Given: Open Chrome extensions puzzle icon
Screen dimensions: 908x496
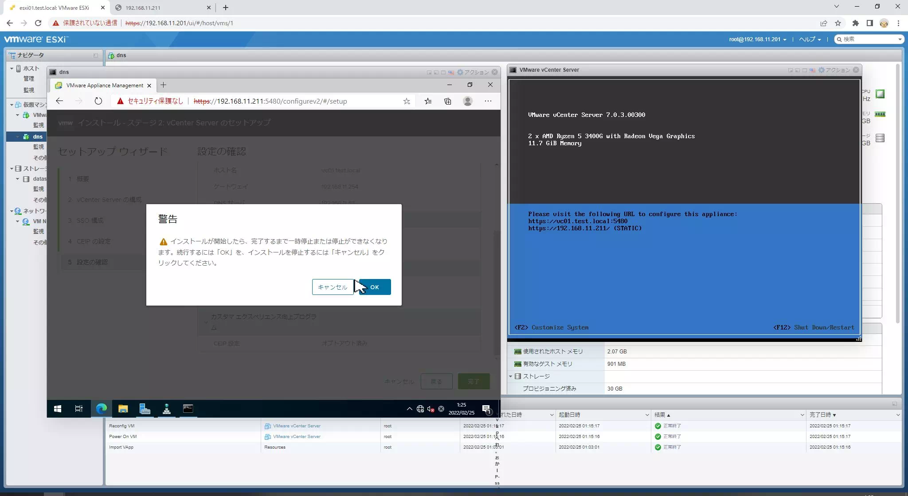Looking at the screenshot, I should coord(856,23).
